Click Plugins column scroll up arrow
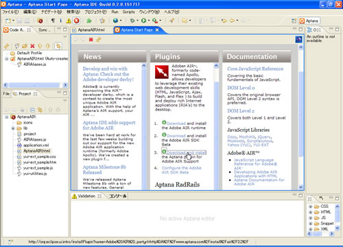The image size is (343, 247). click(216, 66)
